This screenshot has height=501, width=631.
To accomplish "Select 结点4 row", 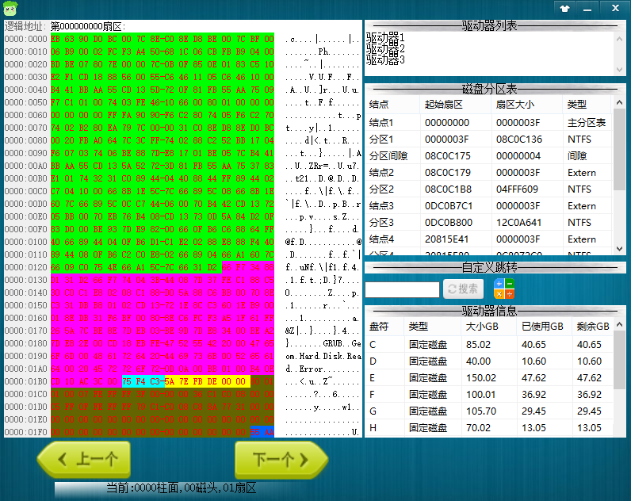I will click(488, 239).
